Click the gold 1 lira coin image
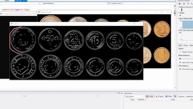This screenshot has width=193, height=109. pyautogui.click(x=162, y=29)
